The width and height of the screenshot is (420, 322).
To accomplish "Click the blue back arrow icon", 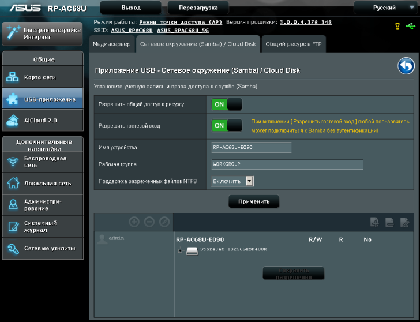I will click(x=406, y=66).
